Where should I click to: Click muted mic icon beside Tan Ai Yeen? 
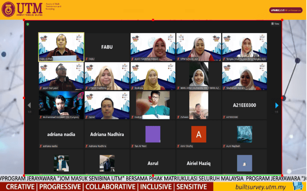click(132, 146)
